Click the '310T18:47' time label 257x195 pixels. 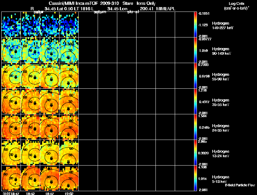click(11, 193)
